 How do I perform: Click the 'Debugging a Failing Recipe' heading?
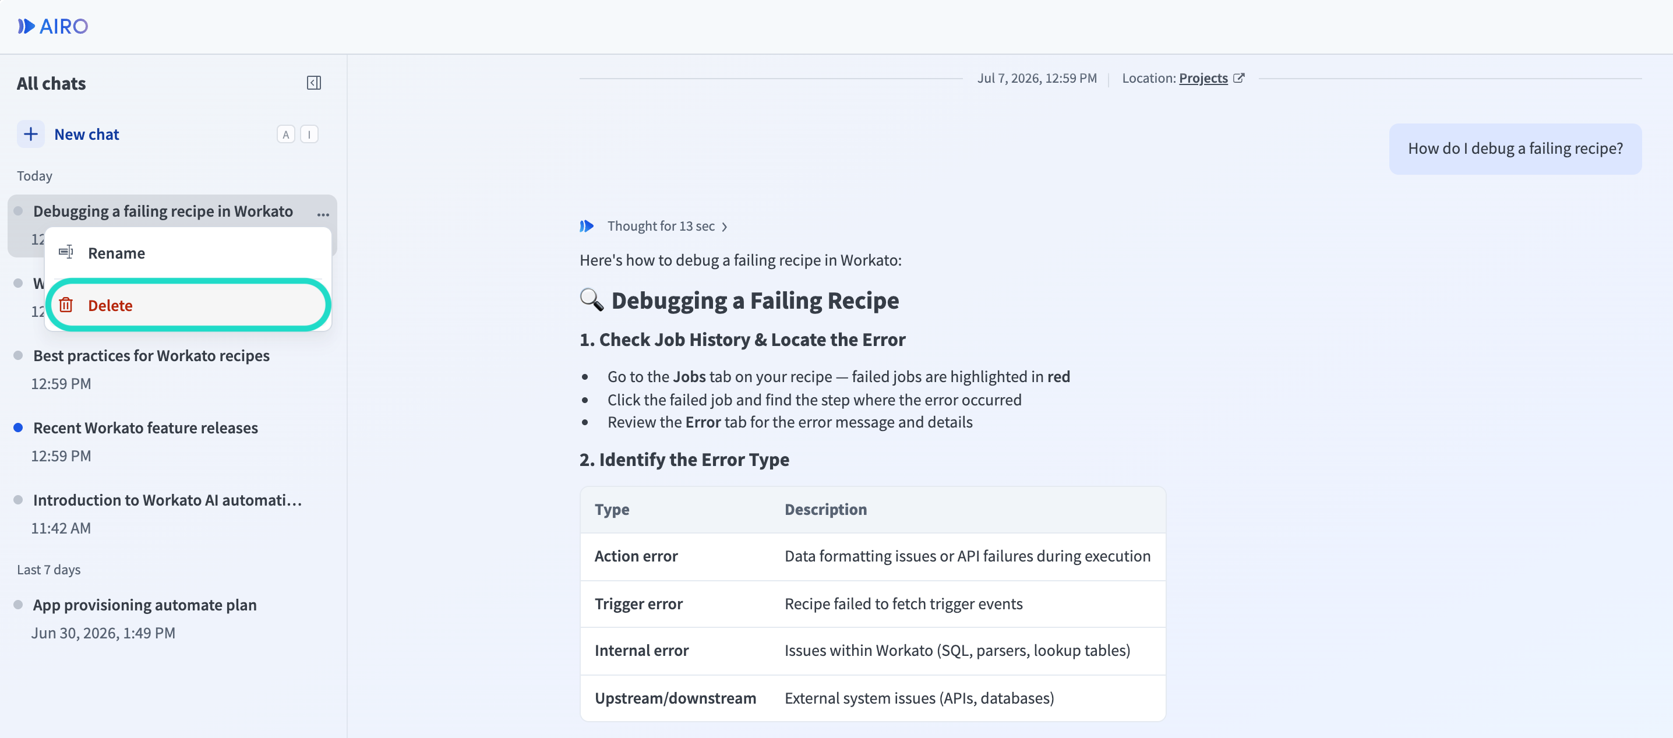755,300
